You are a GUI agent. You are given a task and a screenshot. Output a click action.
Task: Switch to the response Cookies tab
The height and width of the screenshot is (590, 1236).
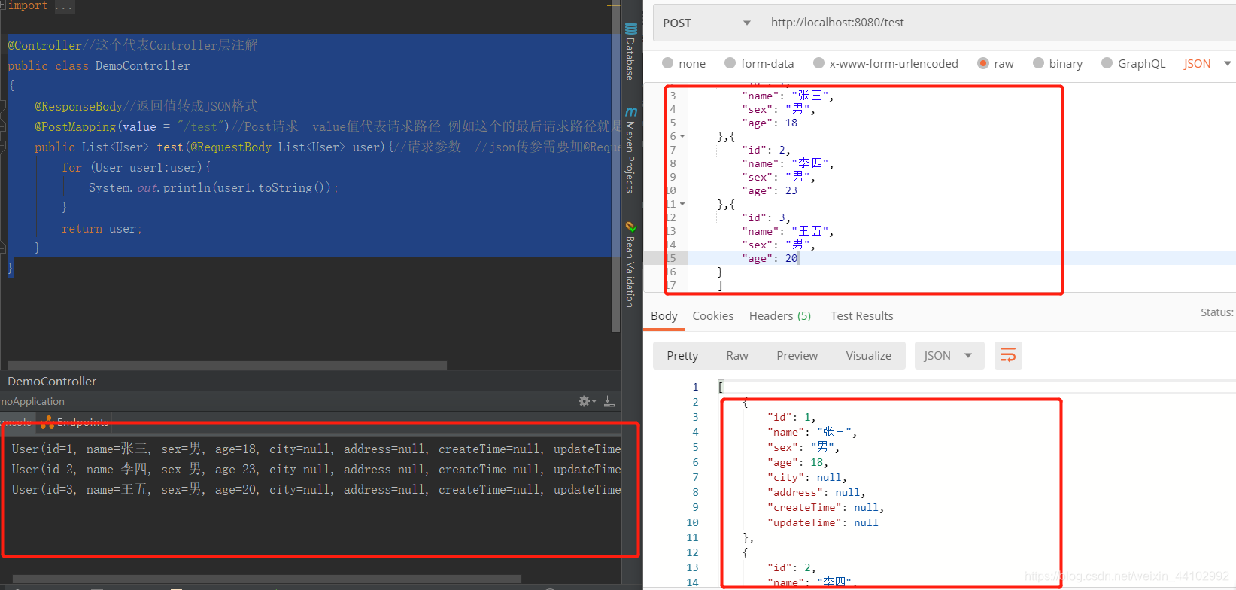point(713,316)
